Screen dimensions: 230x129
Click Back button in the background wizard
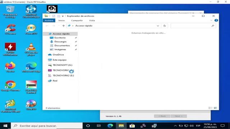162,116
